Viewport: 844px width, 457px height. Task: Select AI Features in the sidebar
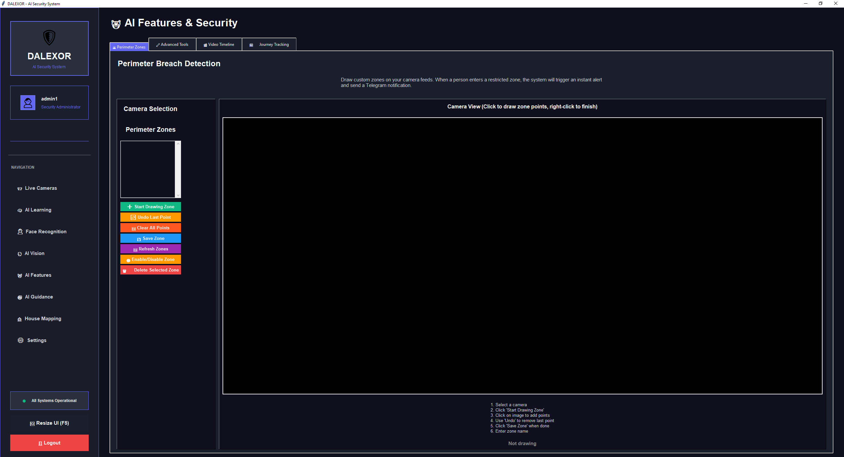point(38,275)
